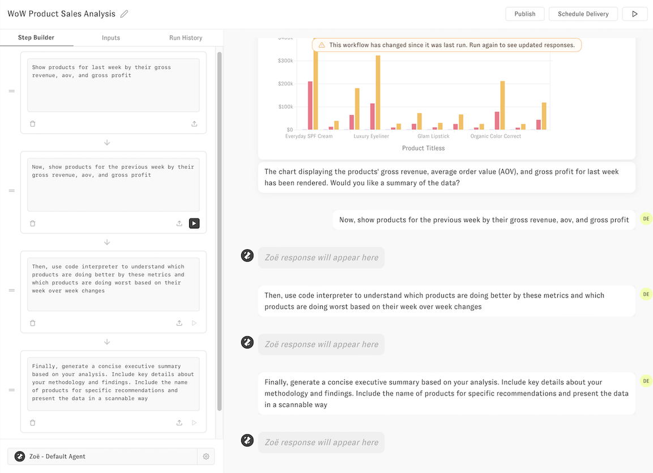Delete the 'executive summary' step
Viewport: 653px width, 473px height.
(32, 423)
